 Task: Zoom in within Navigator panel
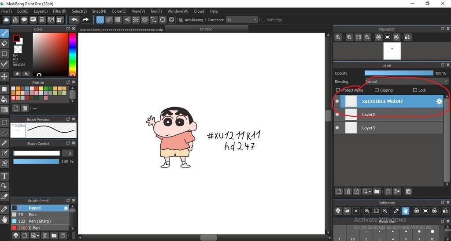[349, 37]
